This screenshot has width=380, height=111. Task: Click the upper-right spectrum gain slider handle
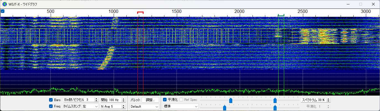coord(275,101)
